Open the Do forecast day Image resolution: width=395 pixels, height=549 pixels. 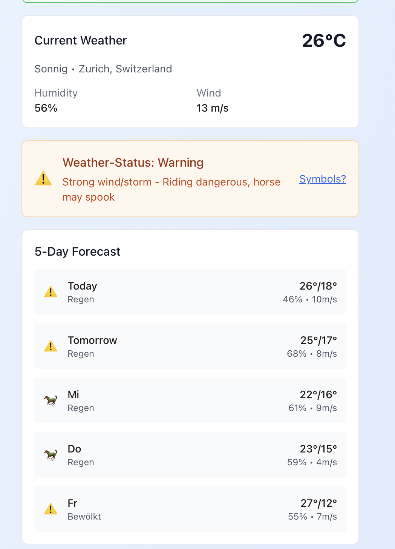[190, 455]
